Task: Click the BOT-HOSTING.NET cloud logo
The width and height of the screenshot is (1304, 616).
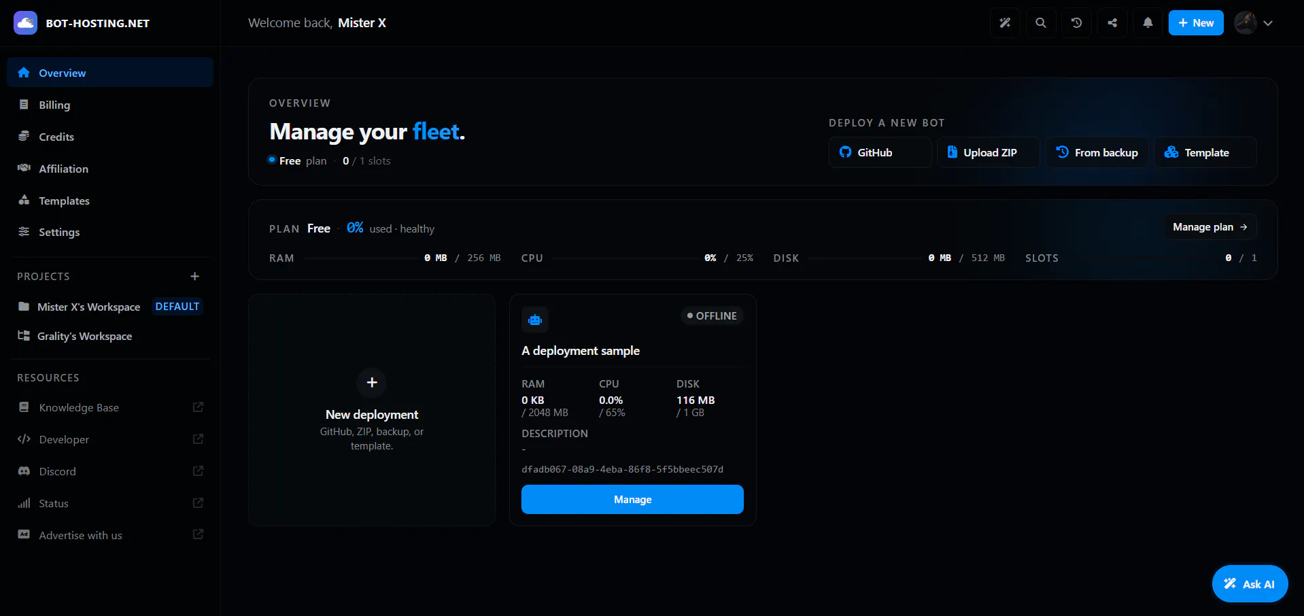Action: tap(25, 22)
